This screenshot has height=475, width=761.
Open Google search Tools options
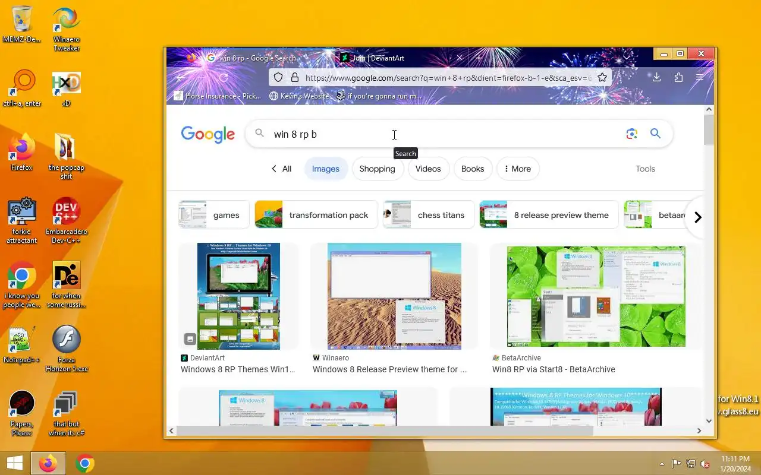(x=645, y=169)
